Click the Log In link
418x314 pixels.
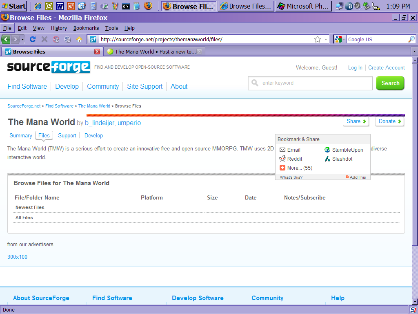click(355, 67)
